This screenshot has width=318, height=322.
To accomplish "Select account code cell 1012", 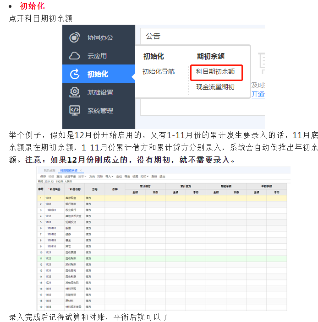I will pyautogui.click(x=55, y=216).
